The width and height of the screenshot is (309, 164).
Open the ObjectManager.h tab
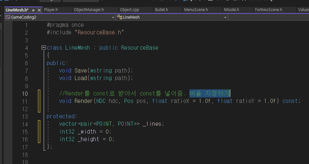89,10
